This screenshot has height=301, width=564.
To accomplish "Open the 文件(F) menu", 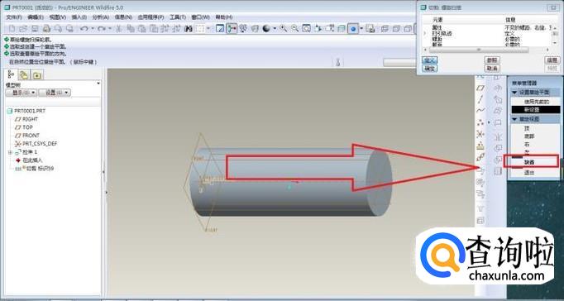I will (x=14, y=17).
